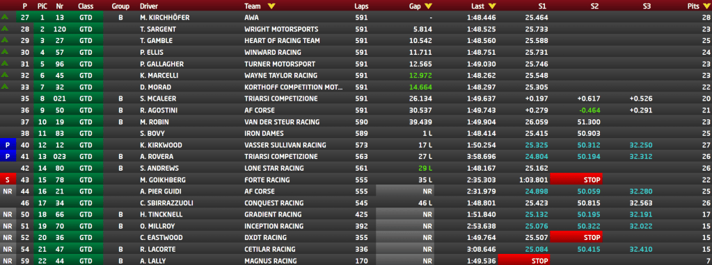Click the S1 time 1:03.801
This screenshot has height=265, width=712.
(534, 180)
